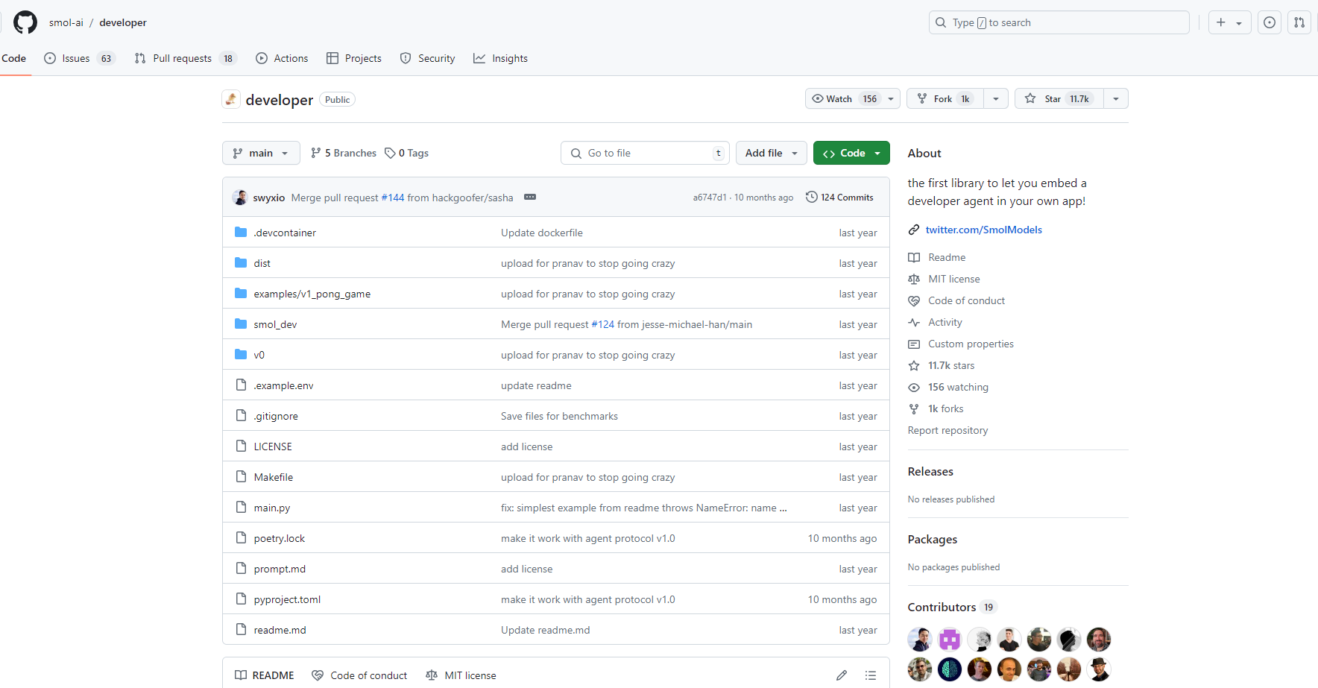
Task: Open the smol_dev folder
Action: (275, 324)
